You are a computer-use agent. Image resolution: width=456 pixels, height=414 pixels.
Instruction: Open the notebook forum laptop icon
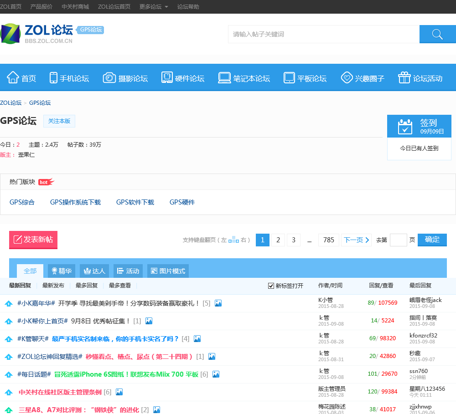(224, 78)
